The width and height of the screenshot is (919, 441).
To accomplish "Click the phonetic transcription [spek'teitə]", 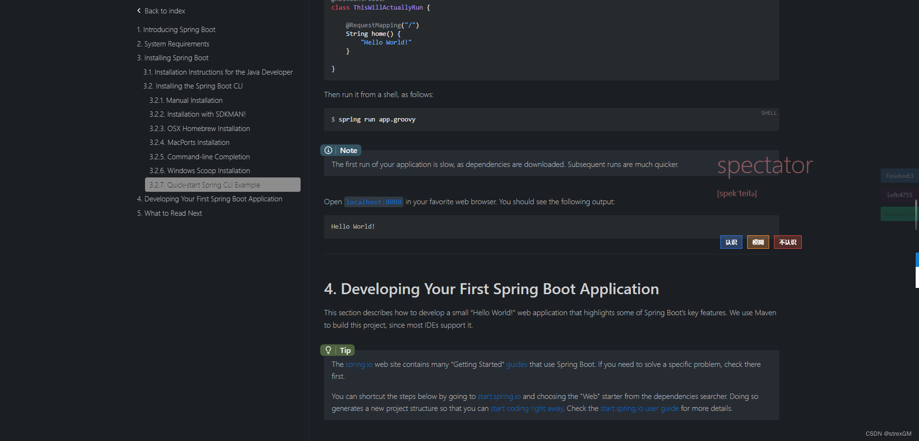I will (x=737, y=193).
